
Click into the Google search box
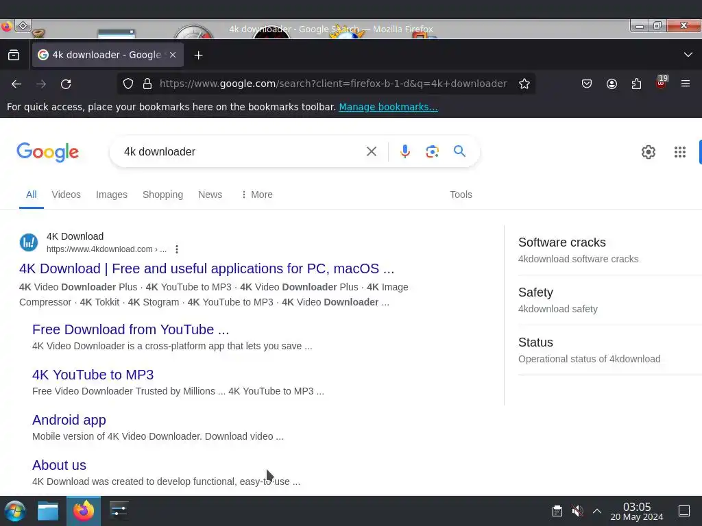[242, 151]
